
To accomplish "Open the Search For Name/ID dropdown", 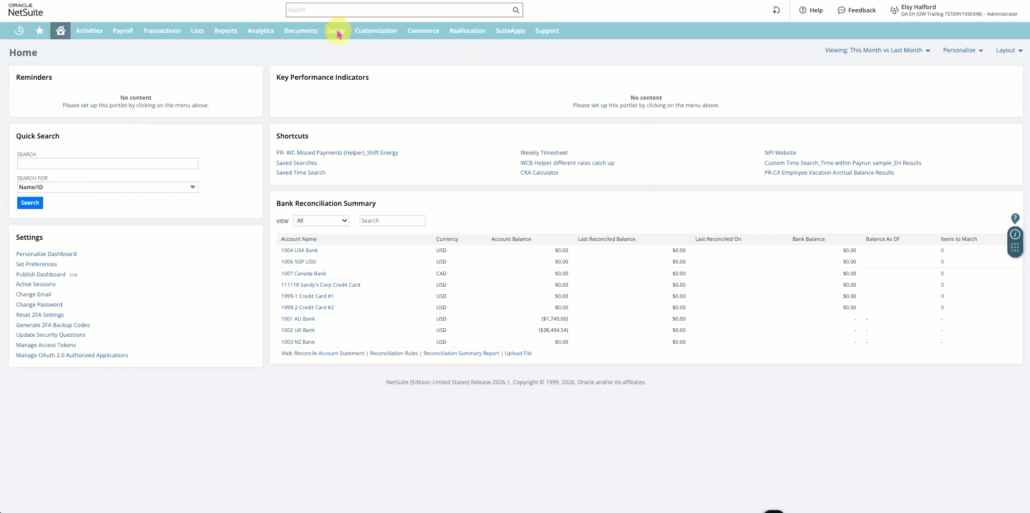I will point(108,187).
